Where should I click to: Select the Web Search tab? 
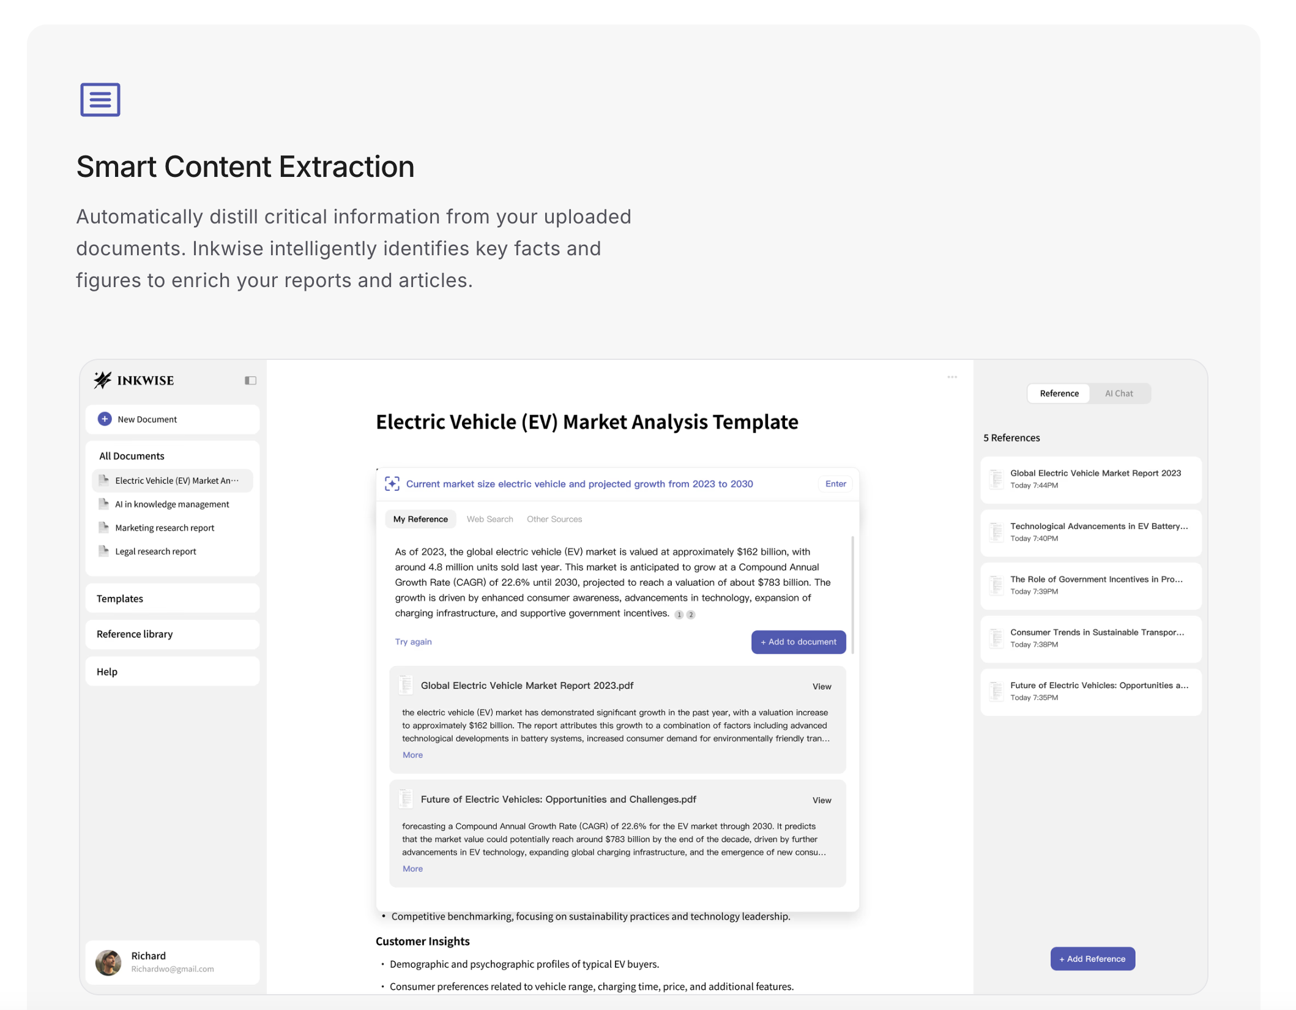490,519
